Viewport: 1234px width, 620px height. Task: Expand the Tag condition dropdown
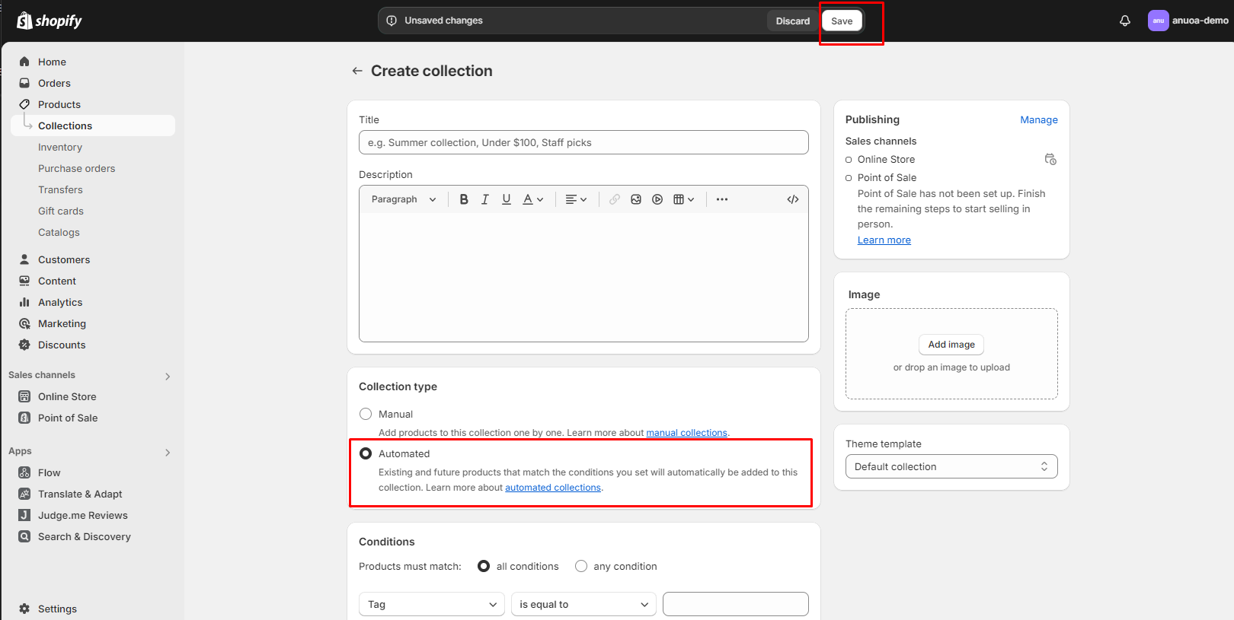(431, 604)
